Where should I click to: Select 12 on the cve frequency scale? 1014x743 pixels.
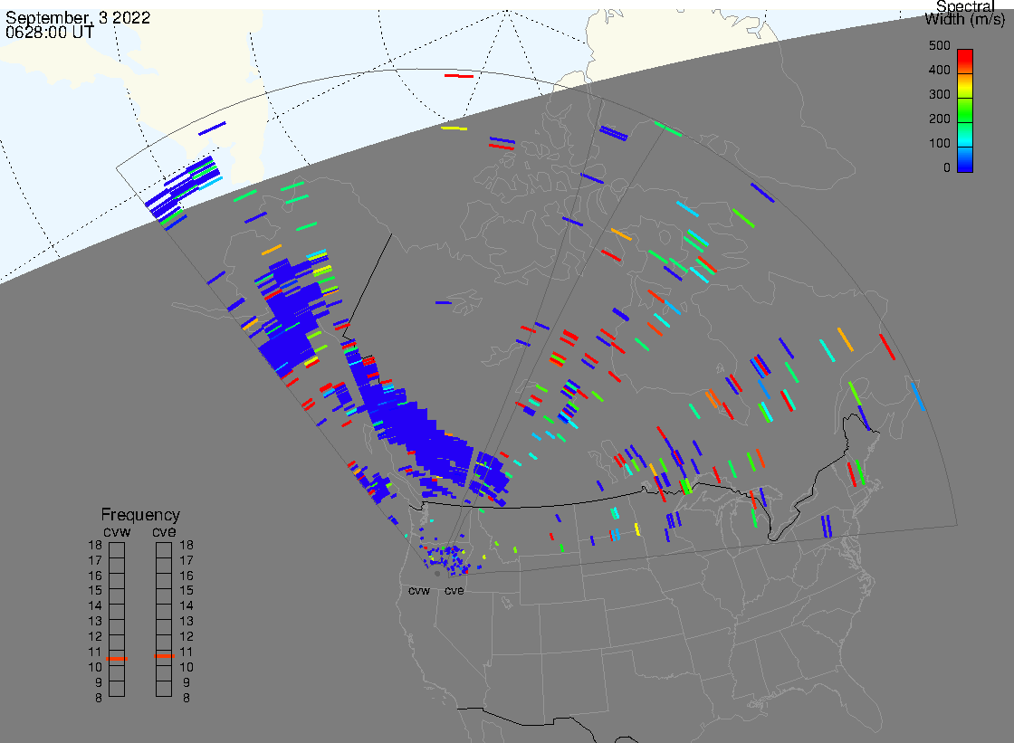click(x=187, y=636)
